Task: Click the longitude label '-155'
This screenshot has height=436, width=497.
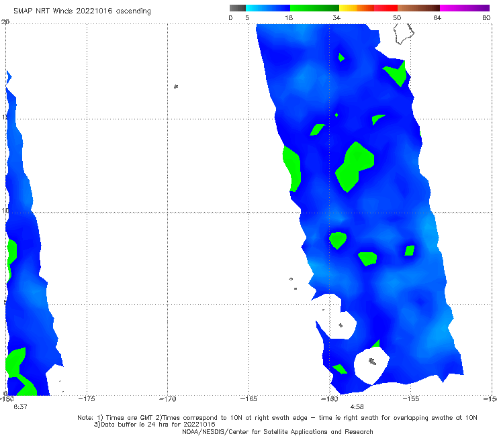Action: 411,399
